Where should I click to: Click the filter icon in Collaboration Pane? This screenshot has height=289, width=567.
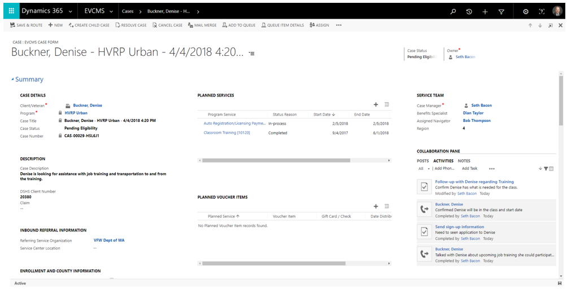point(546,169)
